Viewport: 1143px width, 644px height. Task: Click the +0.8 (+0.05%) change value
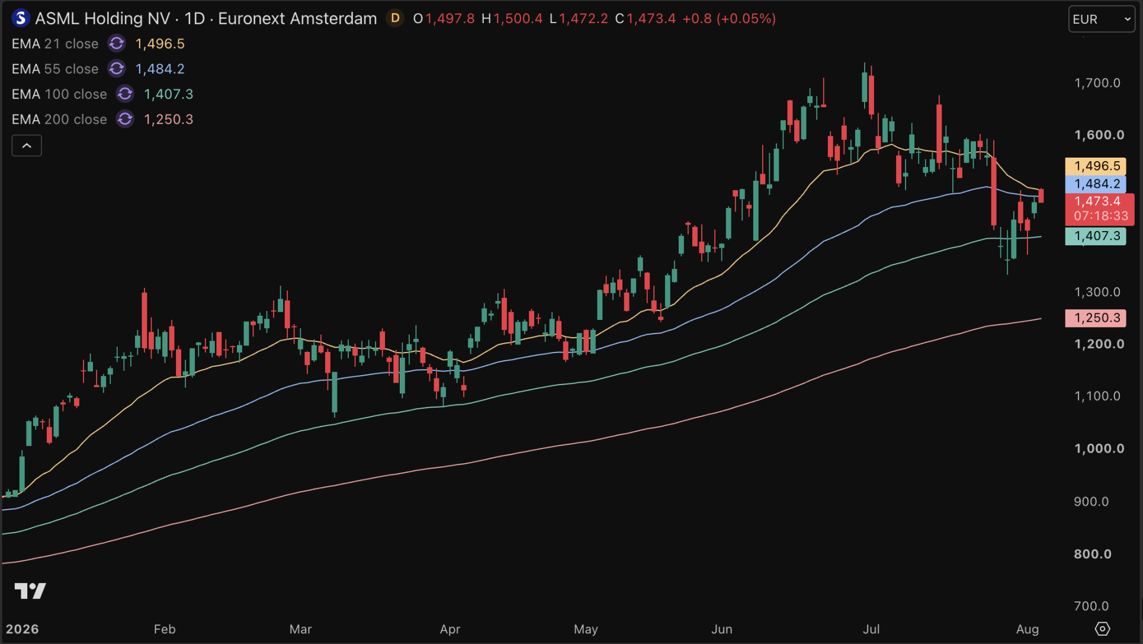click(x=729, y=18)
